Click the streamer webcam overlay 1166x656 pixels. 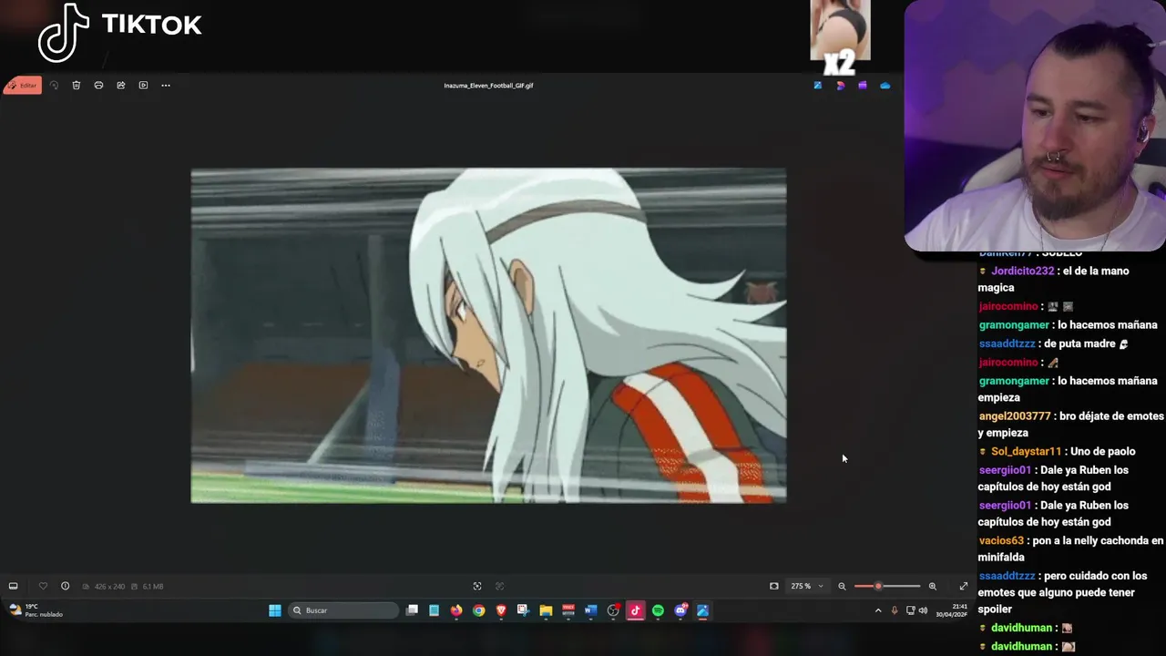[1035, 126]
